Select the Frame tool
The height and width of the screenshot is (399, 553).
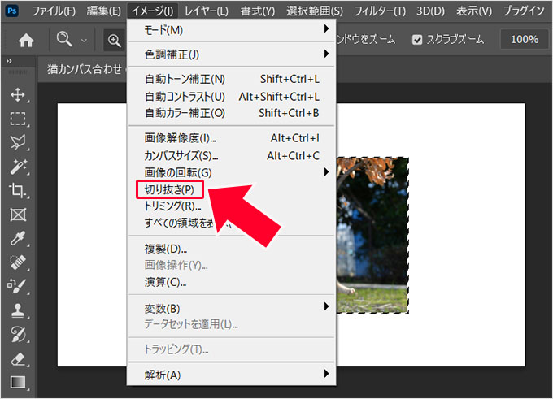(18, 215)
